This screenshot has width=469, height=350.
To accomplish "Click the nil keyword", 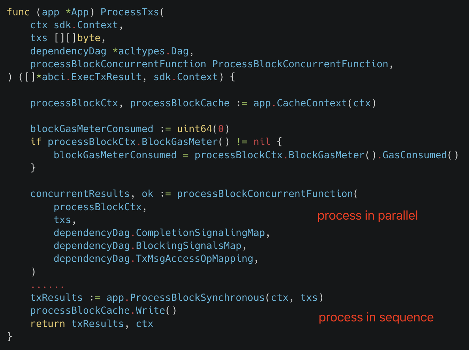I will [x=262, y=142].
